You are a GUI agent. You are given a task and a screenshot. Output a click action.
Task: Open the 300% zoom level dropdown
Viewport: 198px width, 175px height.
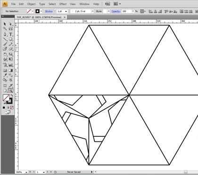(x=26, y=172)
